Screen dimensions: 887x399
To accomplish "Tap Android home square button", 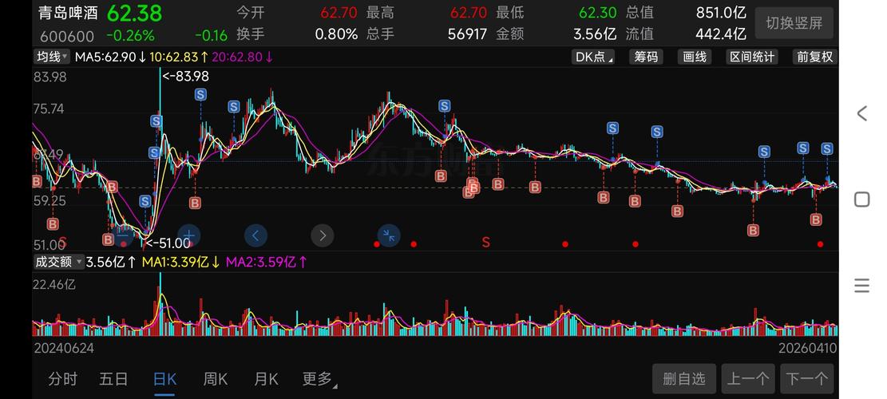I will tap(861, 199).
